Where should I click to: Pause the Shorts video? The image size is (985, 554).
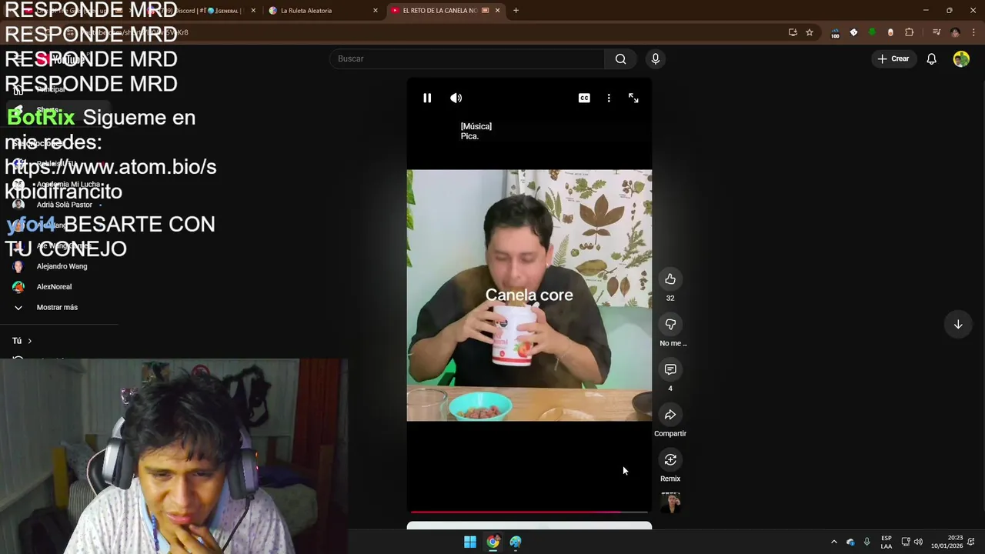[427, 98]
